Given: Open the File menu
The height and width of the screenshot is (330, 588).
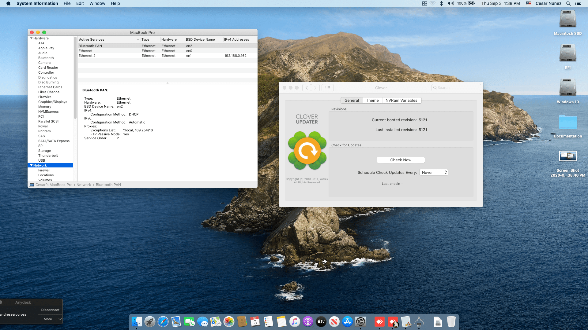Looking at the screenshot, I should click(x=67, y=3).
